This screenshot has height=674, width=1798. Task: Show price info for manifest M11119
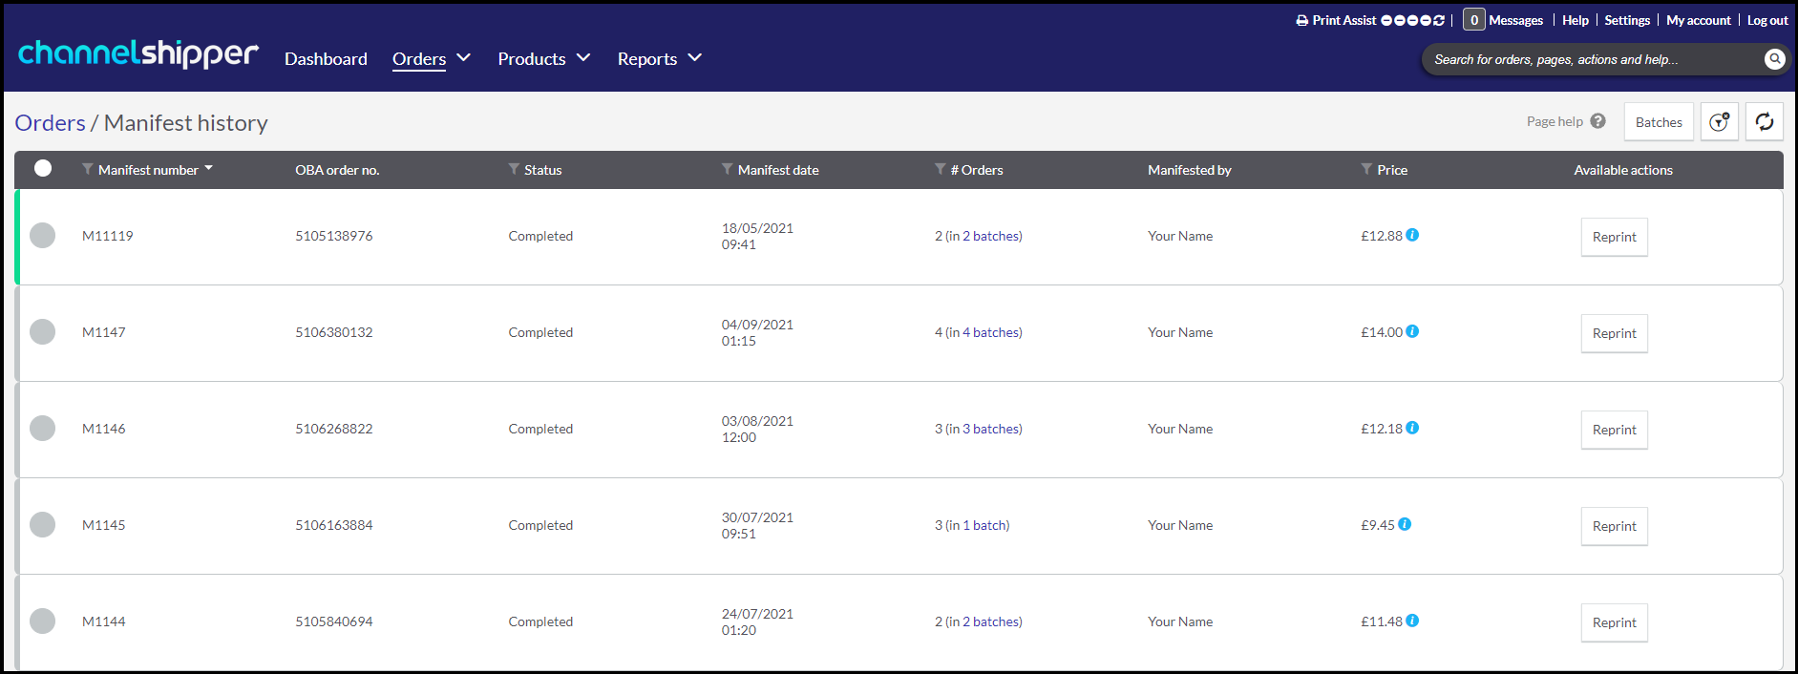click(1412, 235)
